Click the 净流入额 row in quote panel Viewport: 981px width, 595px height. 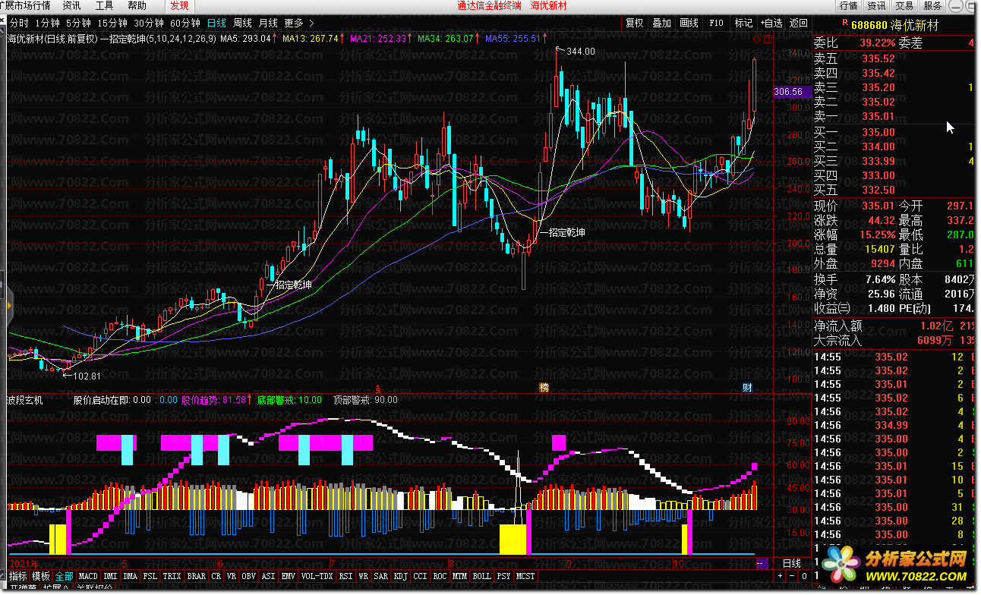pos(894,326)
